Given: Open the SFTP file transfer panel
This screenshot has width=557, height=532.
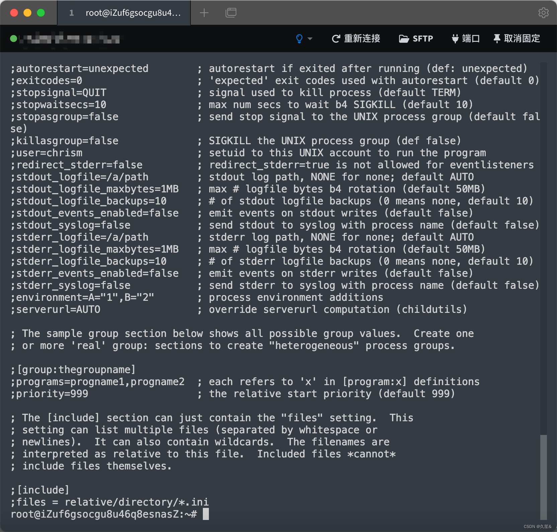Looking at the screenshot, I should (x=416, y=38).
